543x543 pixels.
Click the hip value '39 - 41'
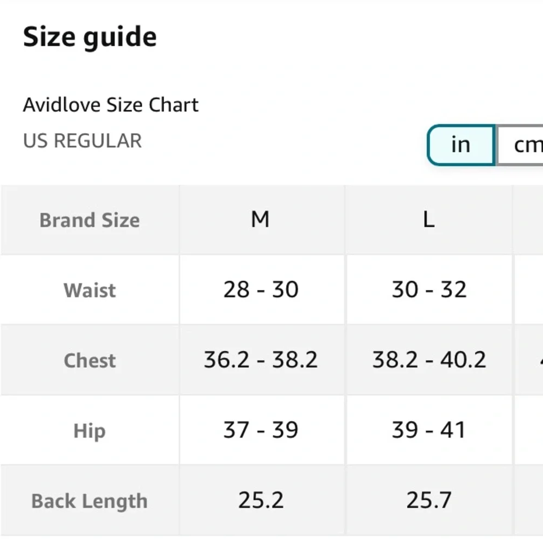428,430
